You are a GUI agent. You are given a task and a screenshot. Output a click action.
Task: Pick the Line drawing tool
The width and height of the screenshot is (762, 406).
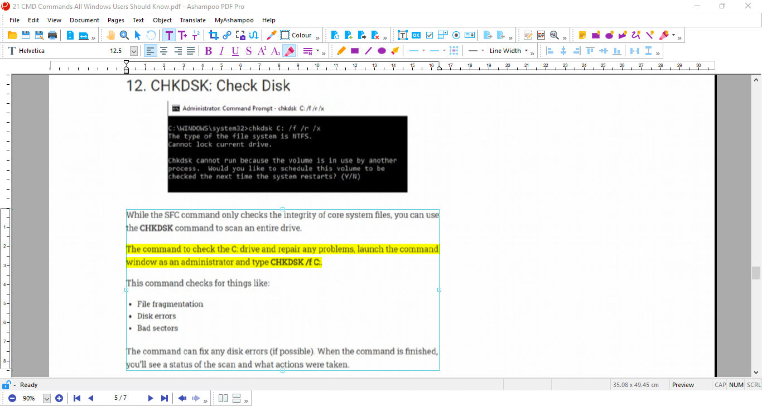click(368, 51)
